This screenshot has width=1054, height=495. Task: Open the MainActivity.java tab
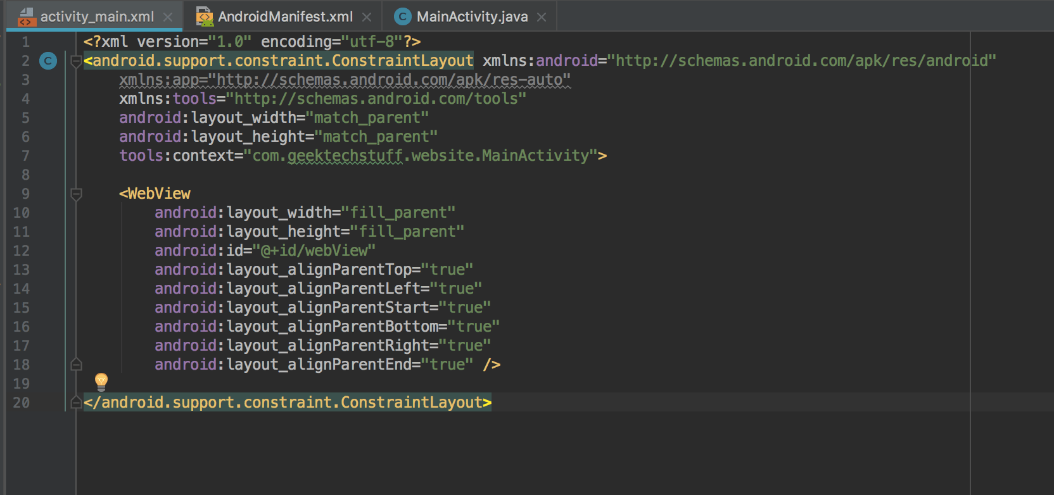(472, 16)
